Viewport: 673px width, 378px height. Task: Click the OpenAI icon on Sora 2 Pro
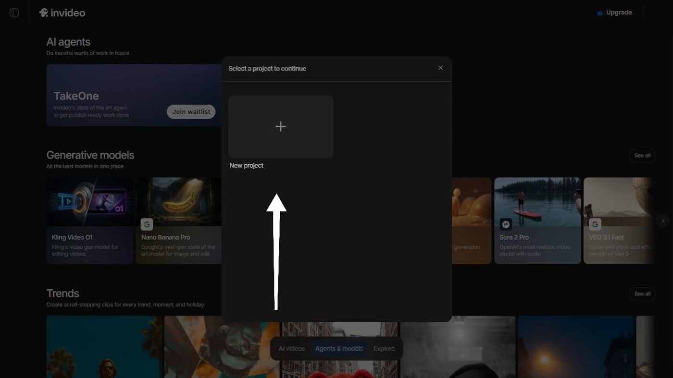(506, 224)
